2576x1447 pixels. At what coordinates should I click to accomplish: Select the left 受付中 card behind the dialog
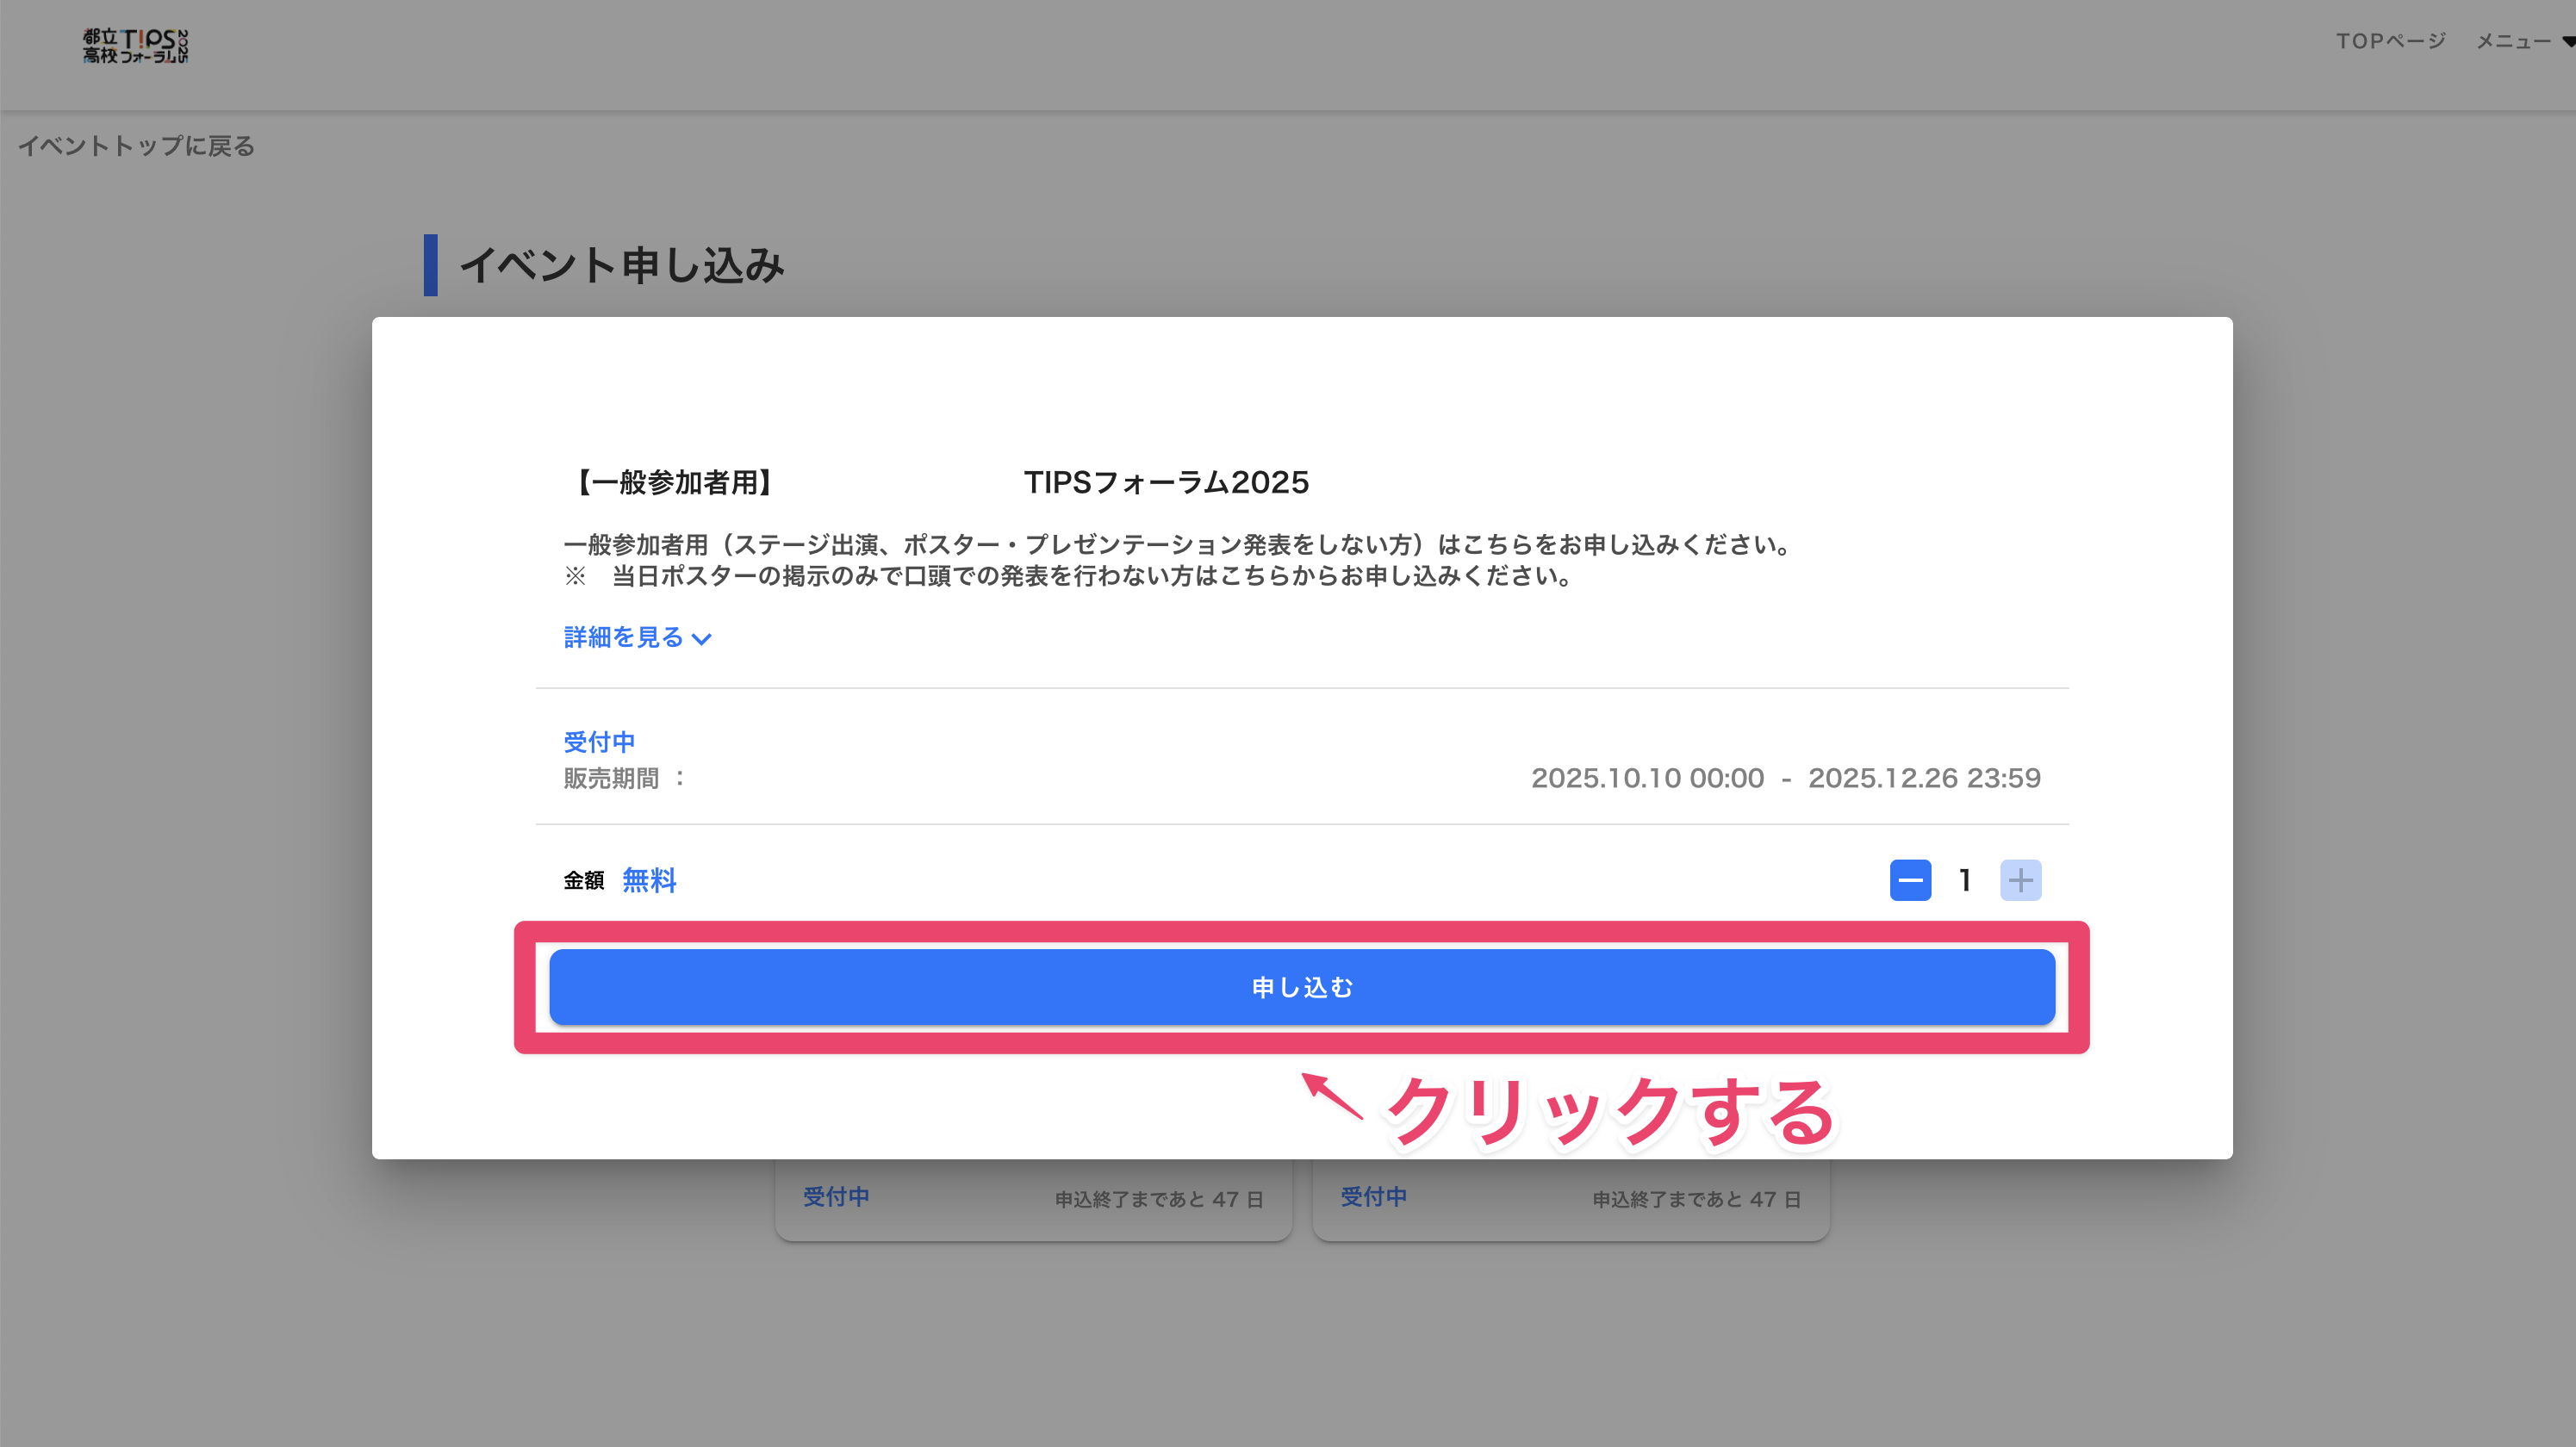coord(1032,1198)
